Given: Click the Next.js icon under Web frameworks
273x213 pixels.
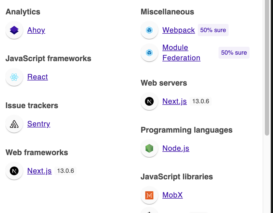Looking at the screenshot, I should 14,171.
